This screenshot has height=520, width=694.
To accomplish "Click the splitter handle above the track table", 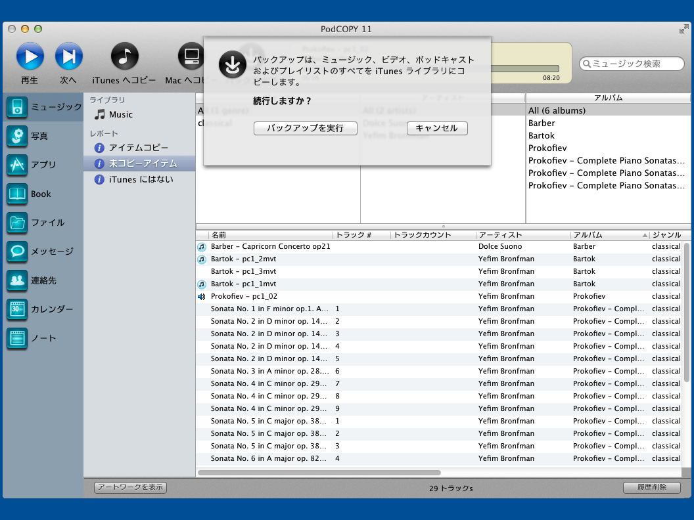I will pyautogui.click(x=443, y=227).
